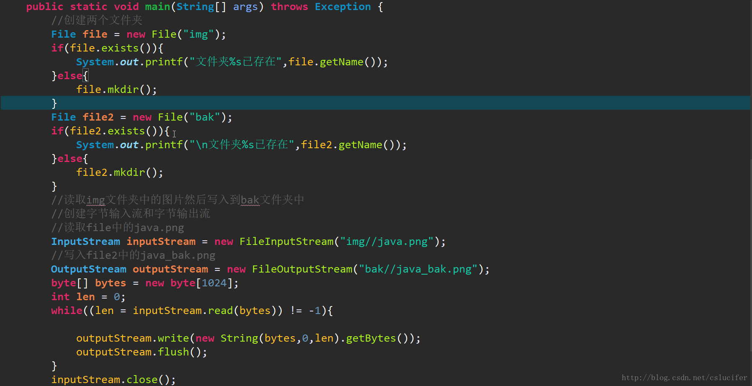
Task: Click the comment '//创建两个文件夹'
Action: click(x=97, y=20)
